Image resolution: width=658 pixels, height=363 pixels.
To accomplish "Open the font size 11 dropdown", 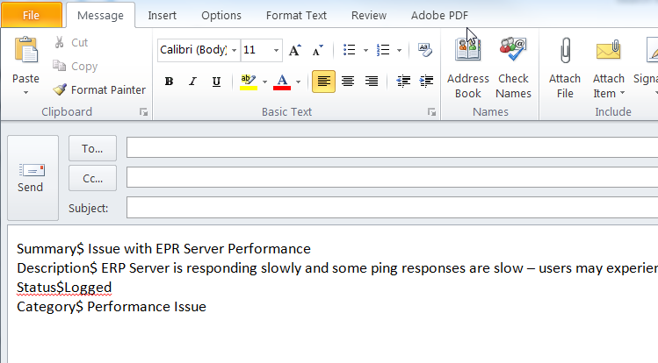I will (276, 50).
